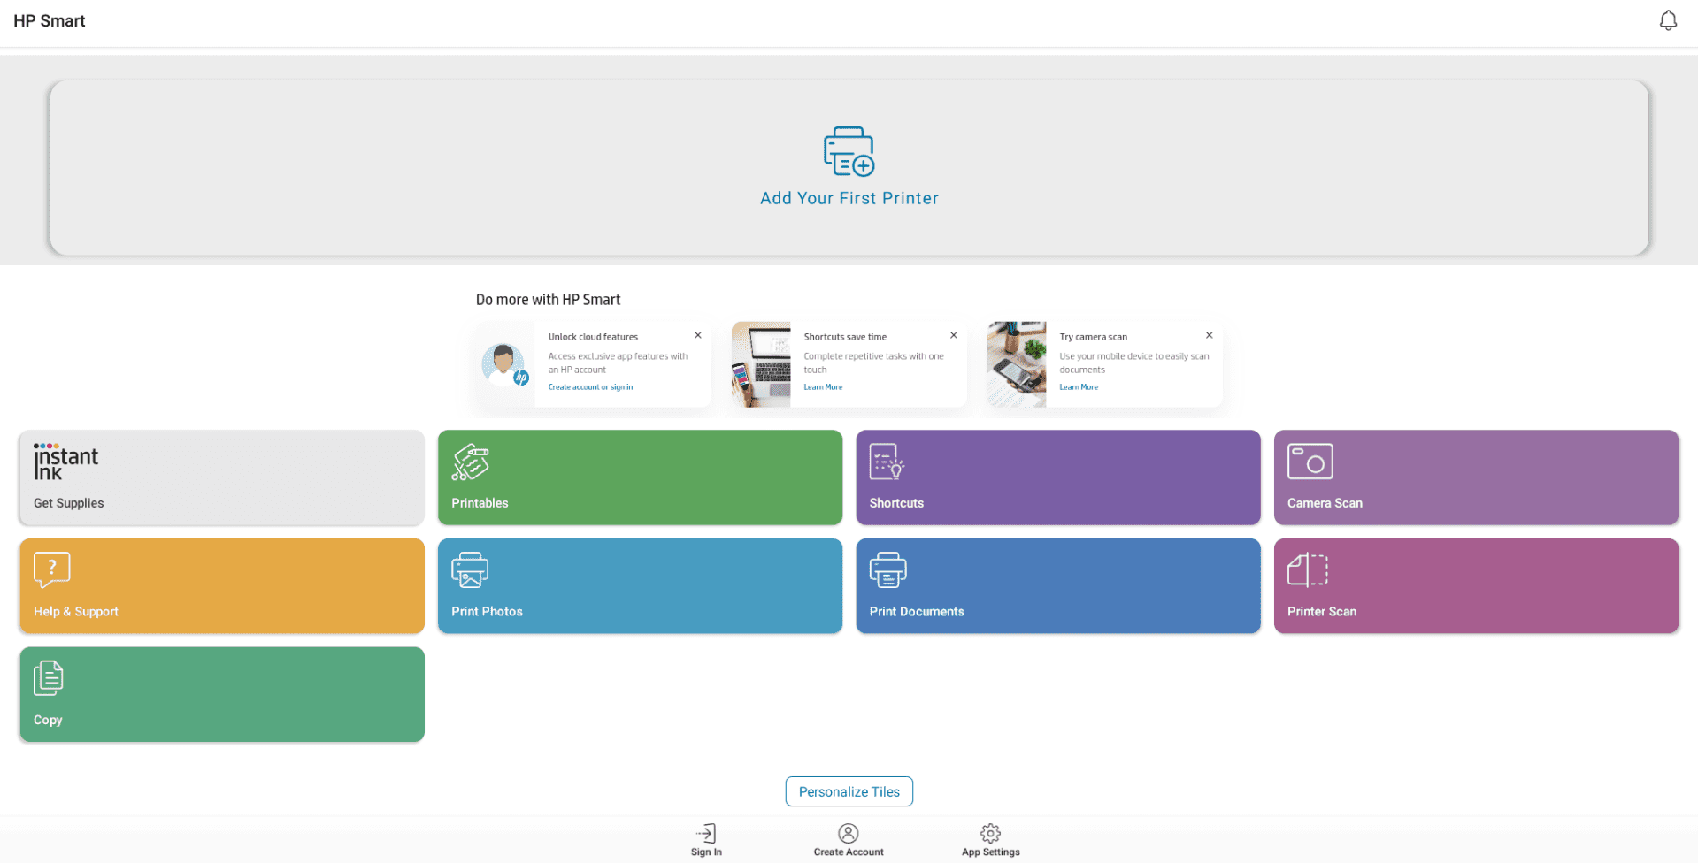Click the Print Documents printer icon
1698x863 pixels.
click(887, 570)
